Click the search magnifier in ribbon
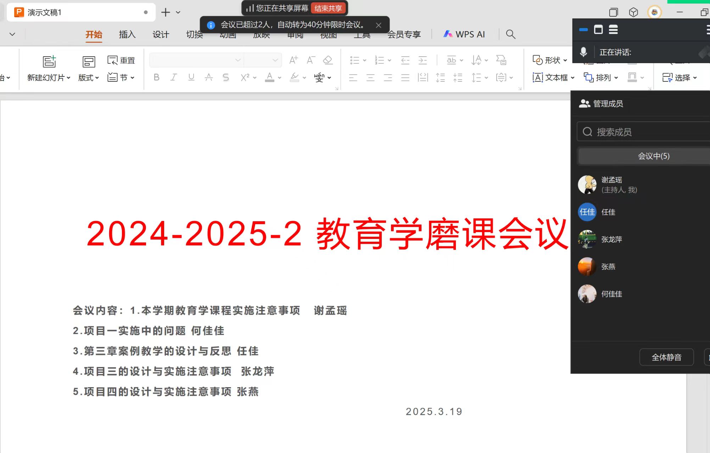The image size is (710, 453). click(x=510, y=34)
